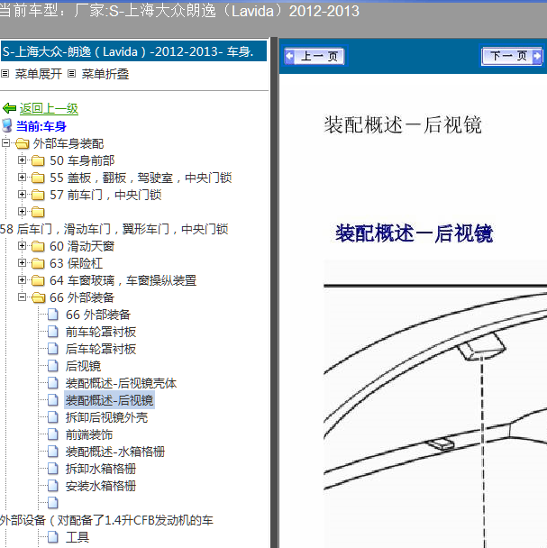
Task: Click the 菜单展开 list icon
Action: 5,74
